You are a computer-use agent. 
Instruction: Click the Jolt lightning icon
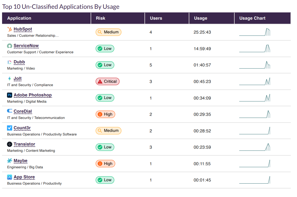coord(9,79)
